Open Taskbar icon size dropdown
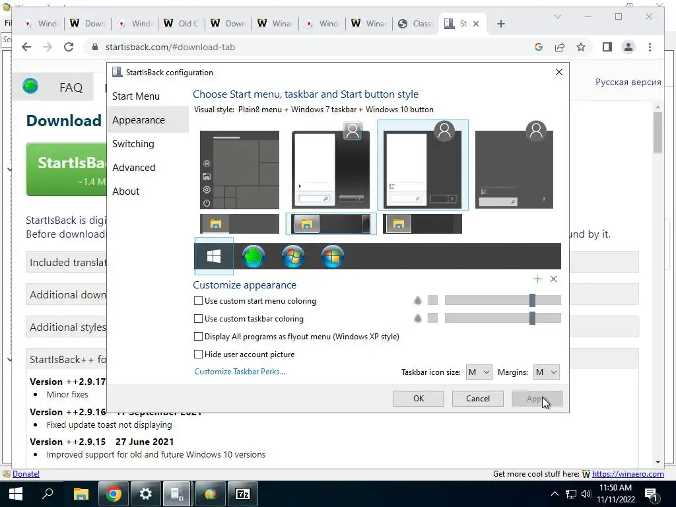Viewport: 676px width, 507px height. click(x=479, y=372)
